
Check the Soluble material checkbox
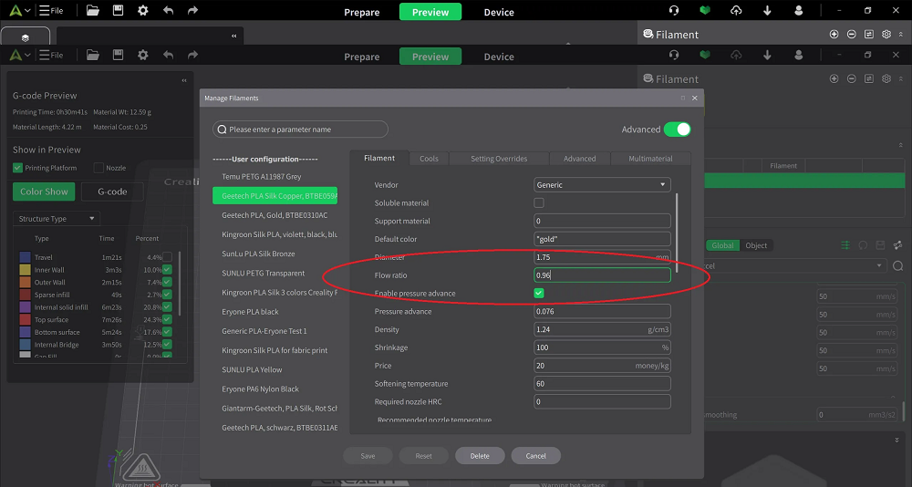[539, 202]
